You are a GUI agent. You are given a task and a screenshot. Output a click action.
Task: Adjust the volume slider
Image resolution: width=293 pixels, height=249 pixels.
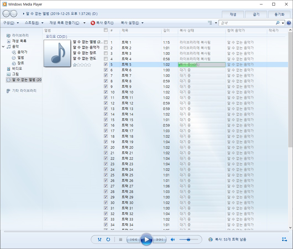pyautogui.click(x=189, y=239)
